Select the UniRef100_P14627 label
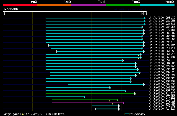 [162, 109]
